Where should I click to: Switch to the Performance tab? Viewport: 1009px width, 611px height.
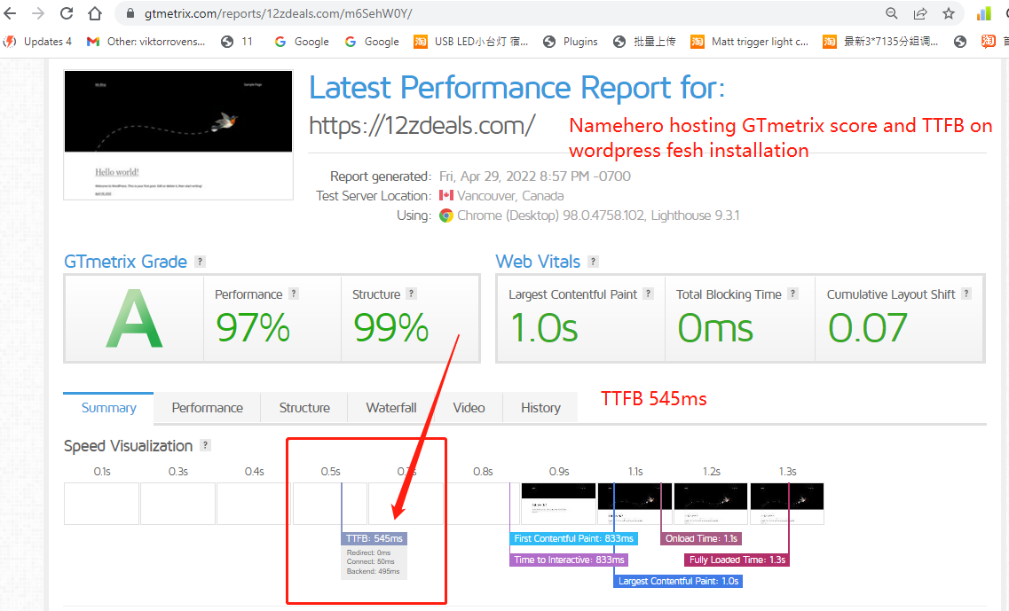(207, 408)
